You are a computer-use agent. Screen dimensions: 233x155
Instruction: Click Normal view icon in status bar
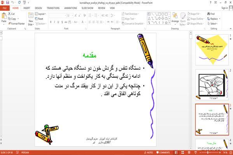tap(176, 153)
